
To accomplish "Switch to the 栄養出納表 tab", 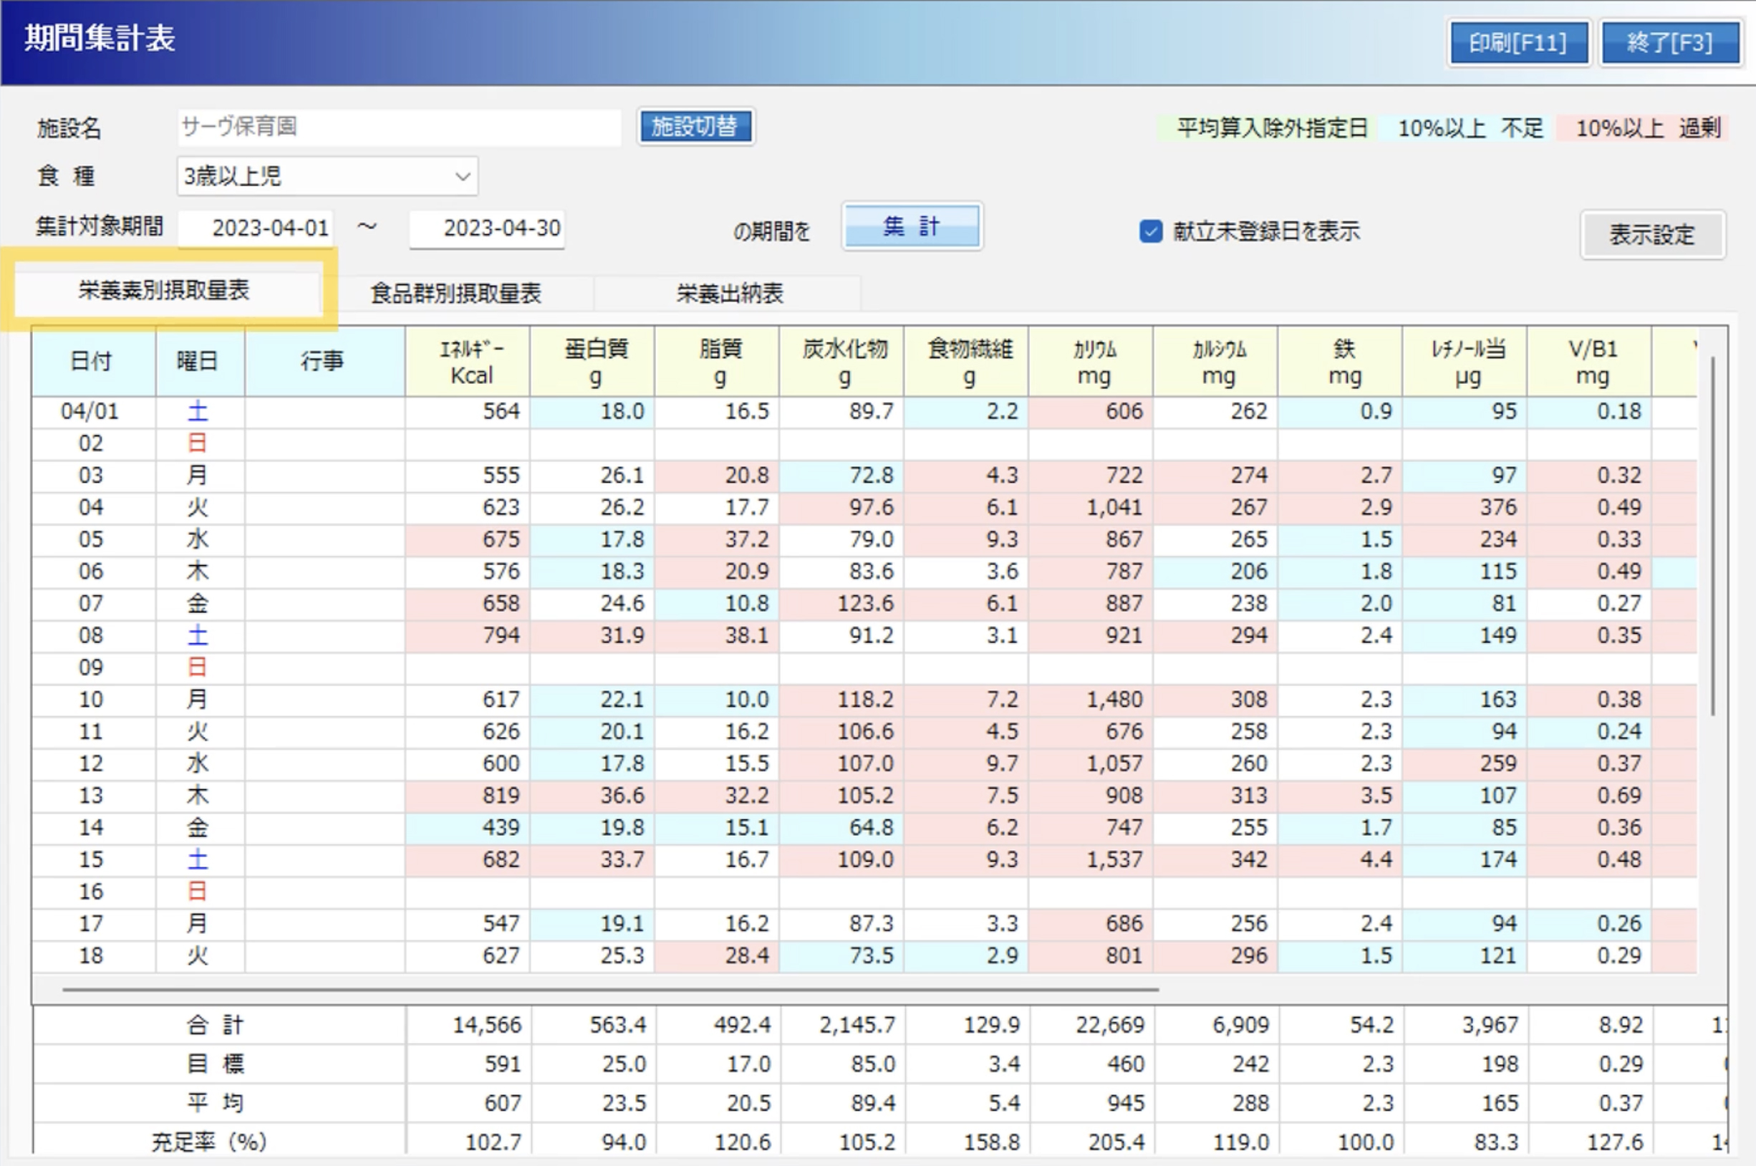I will pos(729,294).
